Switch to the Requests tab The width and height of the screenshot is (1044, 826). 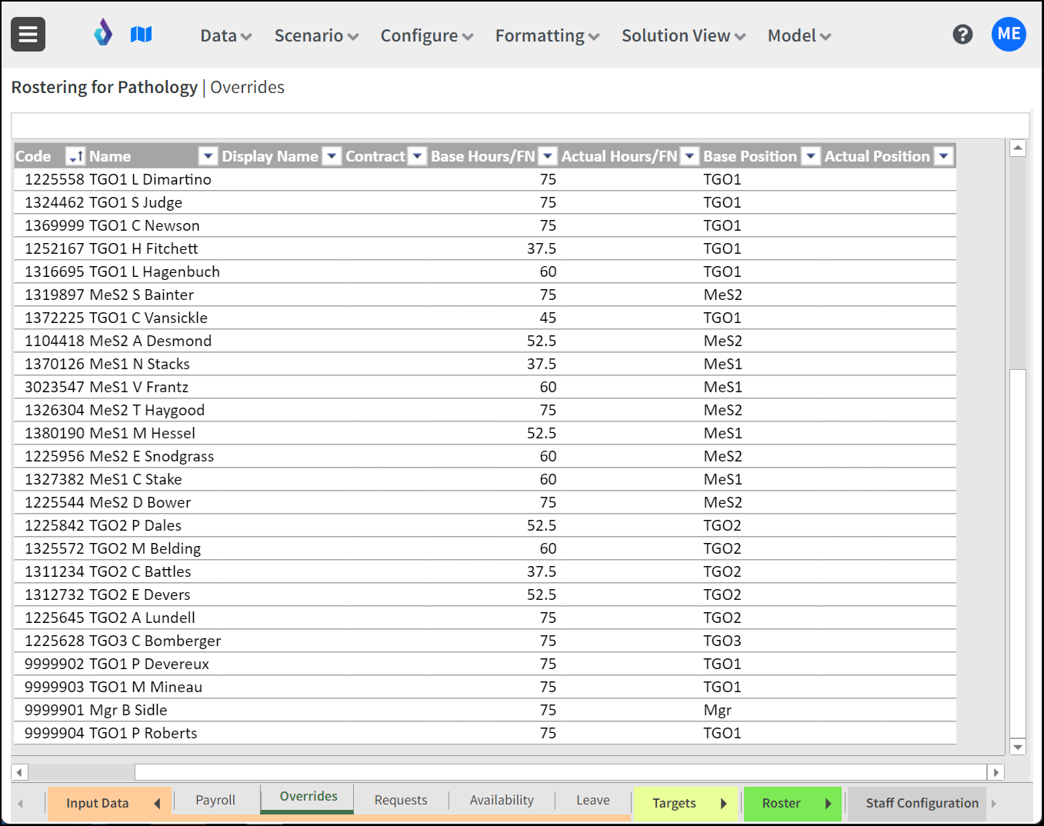401,800
